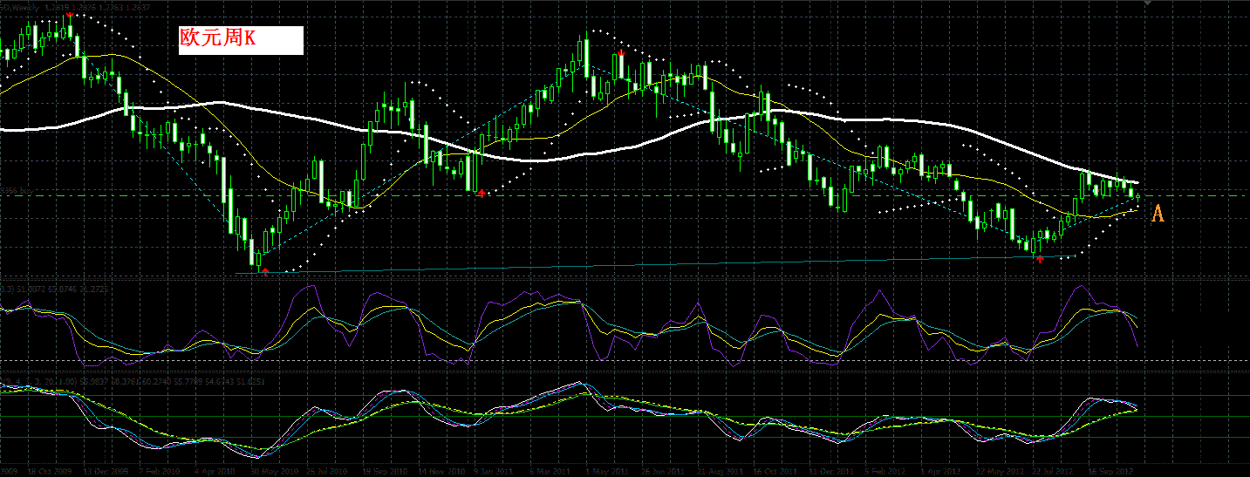Select the red up arrow at the July 2012 low
Viewport: 1250px width, 477px height.
(1040, 258)
